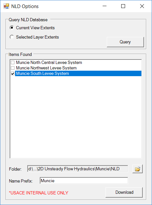Uncheck the Muncie South Levee System checkbox
This screenshot has width=152, height=205.
pos(13,74)
